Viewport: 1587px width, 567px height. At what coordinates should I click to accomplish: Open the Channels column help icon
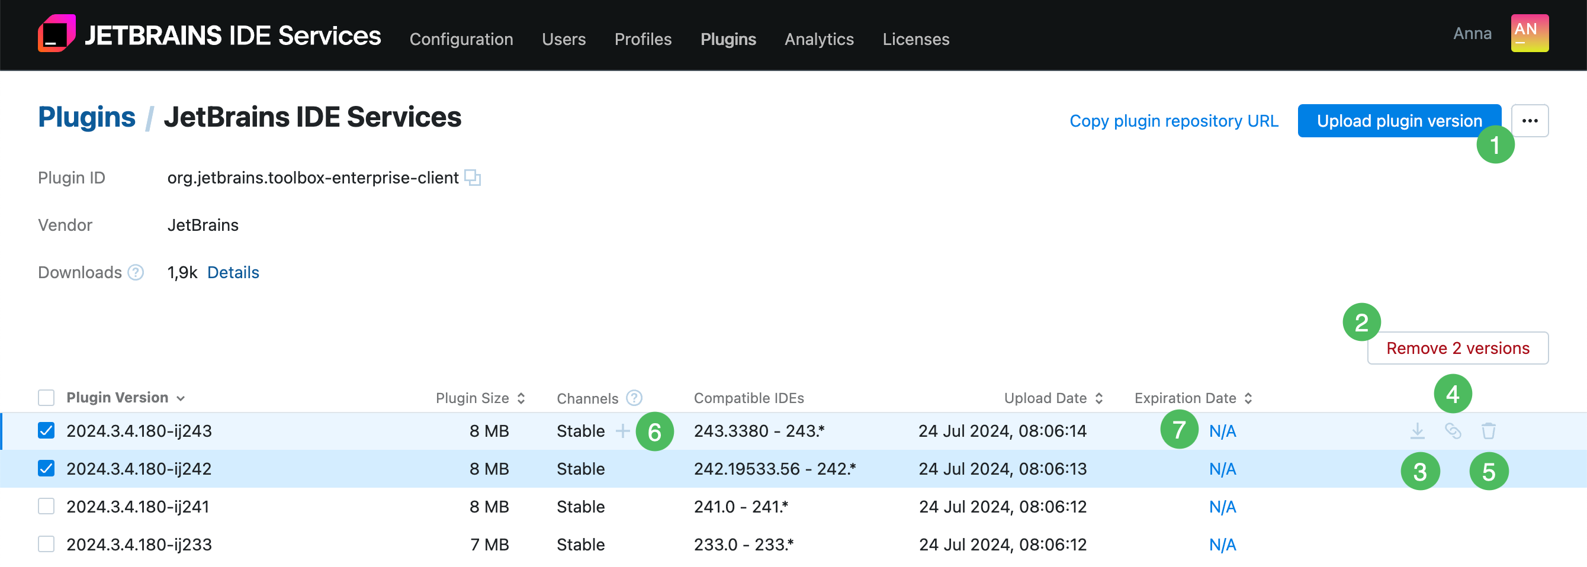[x=635, y=398]
